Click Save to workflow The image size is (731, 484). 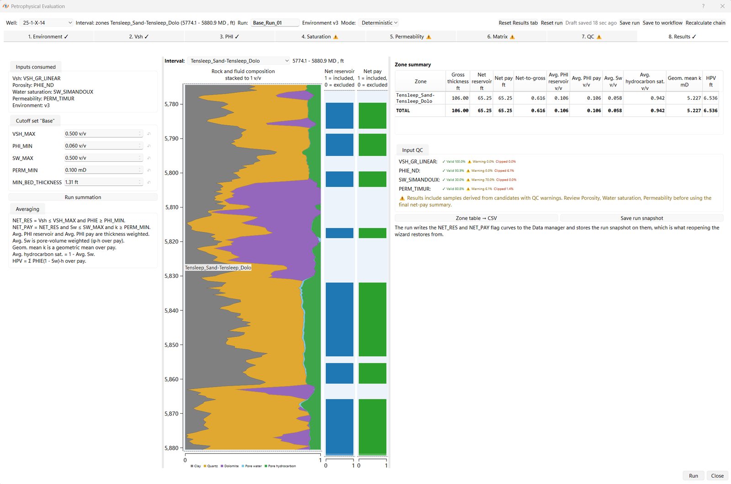coord(662,23)
